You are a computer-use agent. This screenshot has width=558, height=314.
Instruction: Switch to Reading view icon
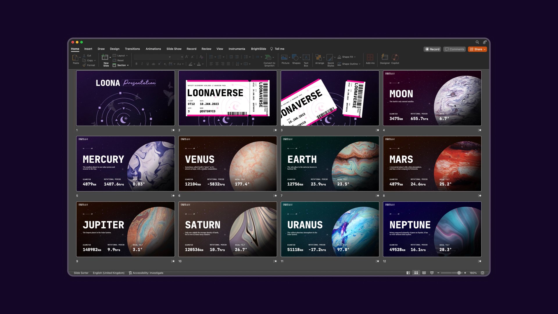tap(424, 273)
